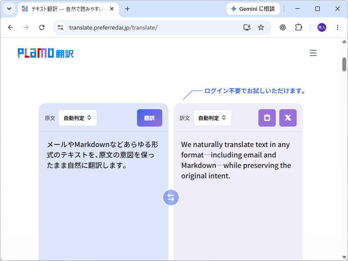Viewport: 348px width, 261px height.
Task: Click the translated English output text
Action: (x=236, y=160)
